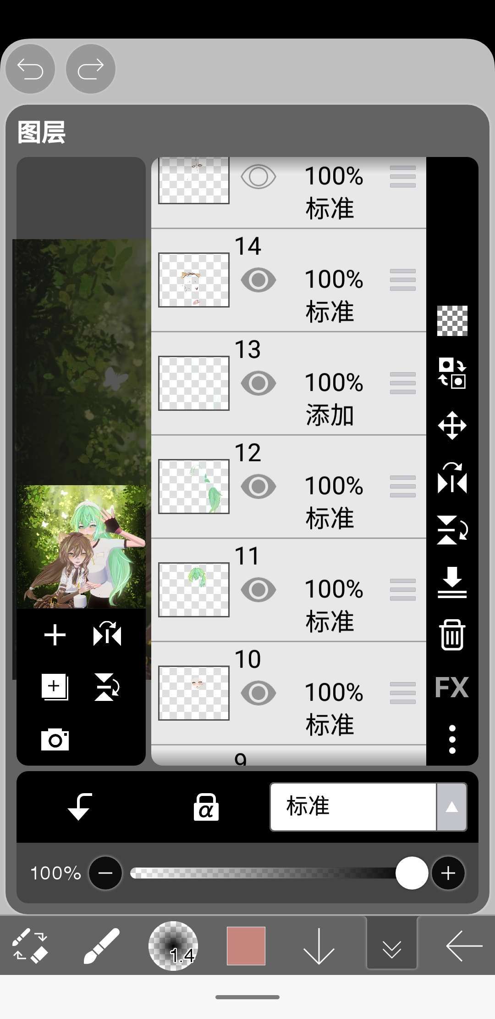The width and height of the screenshot is (495, 1019).
Task: Tap the redo arrow button
Action: pyautogui.click(x=90, y=69)
